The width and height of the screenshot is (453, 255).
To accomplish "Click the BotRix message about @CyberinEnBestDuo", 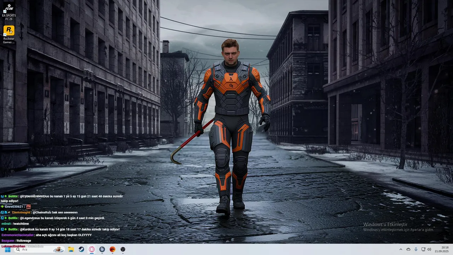I will (62, 198).
